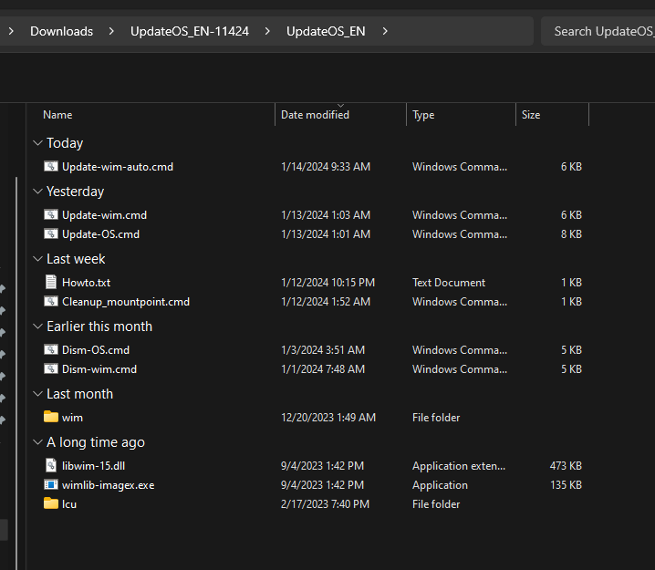Select the wimlib-imagex.exe file name
The width and height of the screenshot is (655, 570).
coord(109,485)
